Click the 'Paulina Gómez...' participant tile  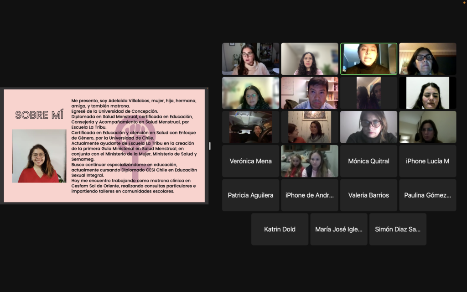427,195
